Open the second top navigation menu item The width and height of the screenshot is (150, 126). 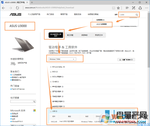[x=50, y=14]
